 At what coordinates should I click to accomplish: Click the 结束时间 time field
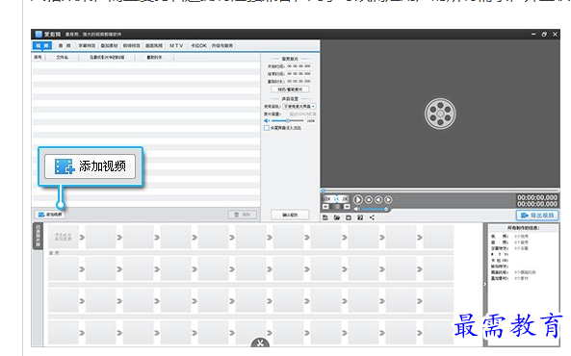(298, 74)
